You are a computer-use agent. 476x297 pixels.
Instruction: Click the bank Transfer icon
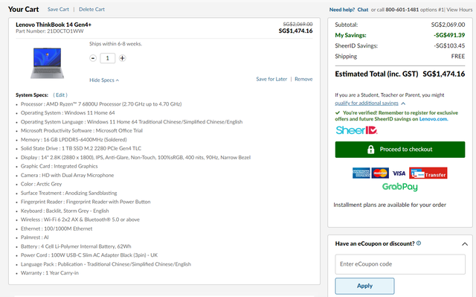428,173
